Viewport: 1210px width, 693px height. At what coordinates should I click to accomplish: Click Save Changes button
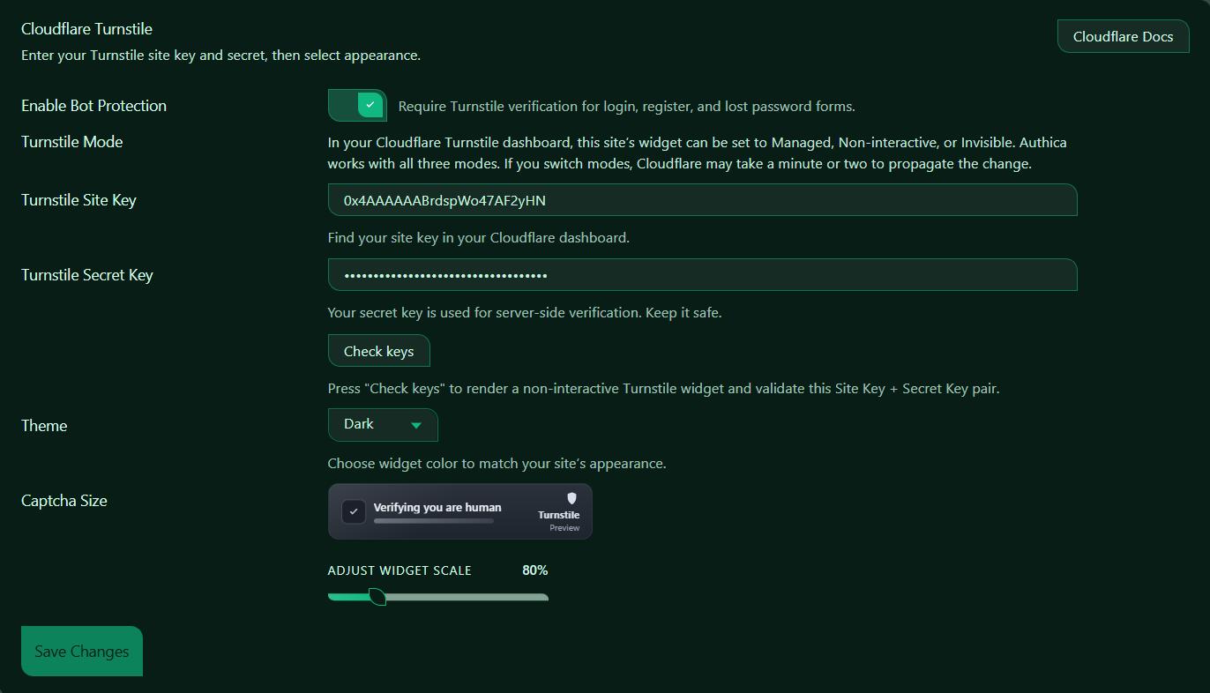[82, 652]
